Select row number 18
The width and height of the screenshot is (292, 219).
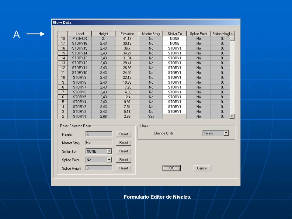(63, 39)
